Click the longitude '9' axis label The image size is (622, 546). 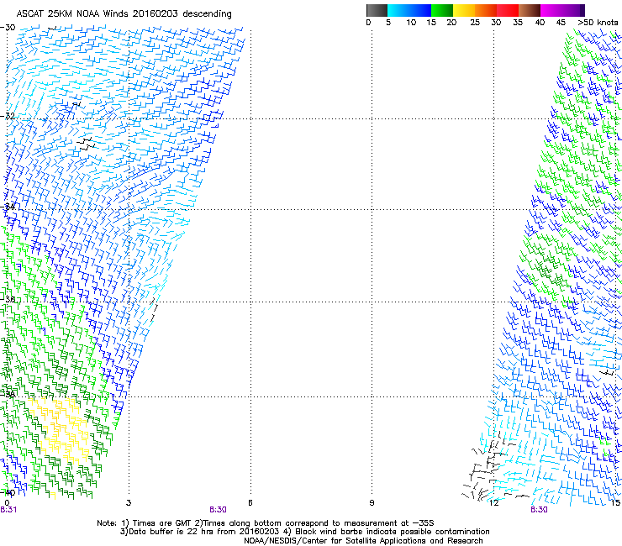(x=372, y=503)
